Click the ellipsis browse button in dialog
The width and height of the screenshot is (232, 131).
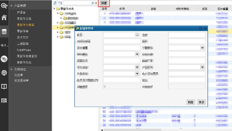[x=137, y=35]
